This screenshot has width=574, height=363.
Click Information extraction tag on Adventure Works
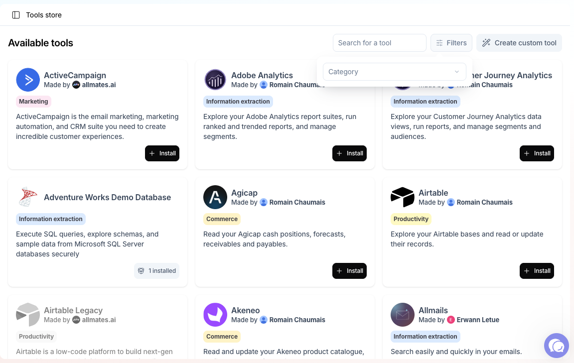click(50, 219)
